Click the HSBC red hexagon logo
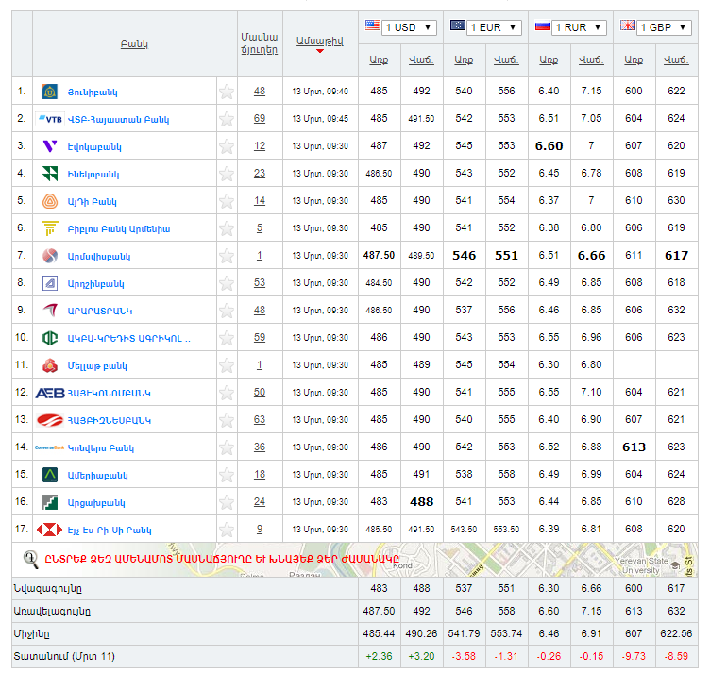 (x=50, y=530)
